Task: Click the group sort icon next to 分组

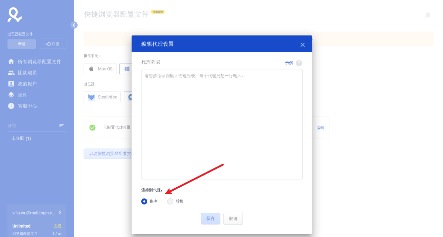Action: pos(62,126)
